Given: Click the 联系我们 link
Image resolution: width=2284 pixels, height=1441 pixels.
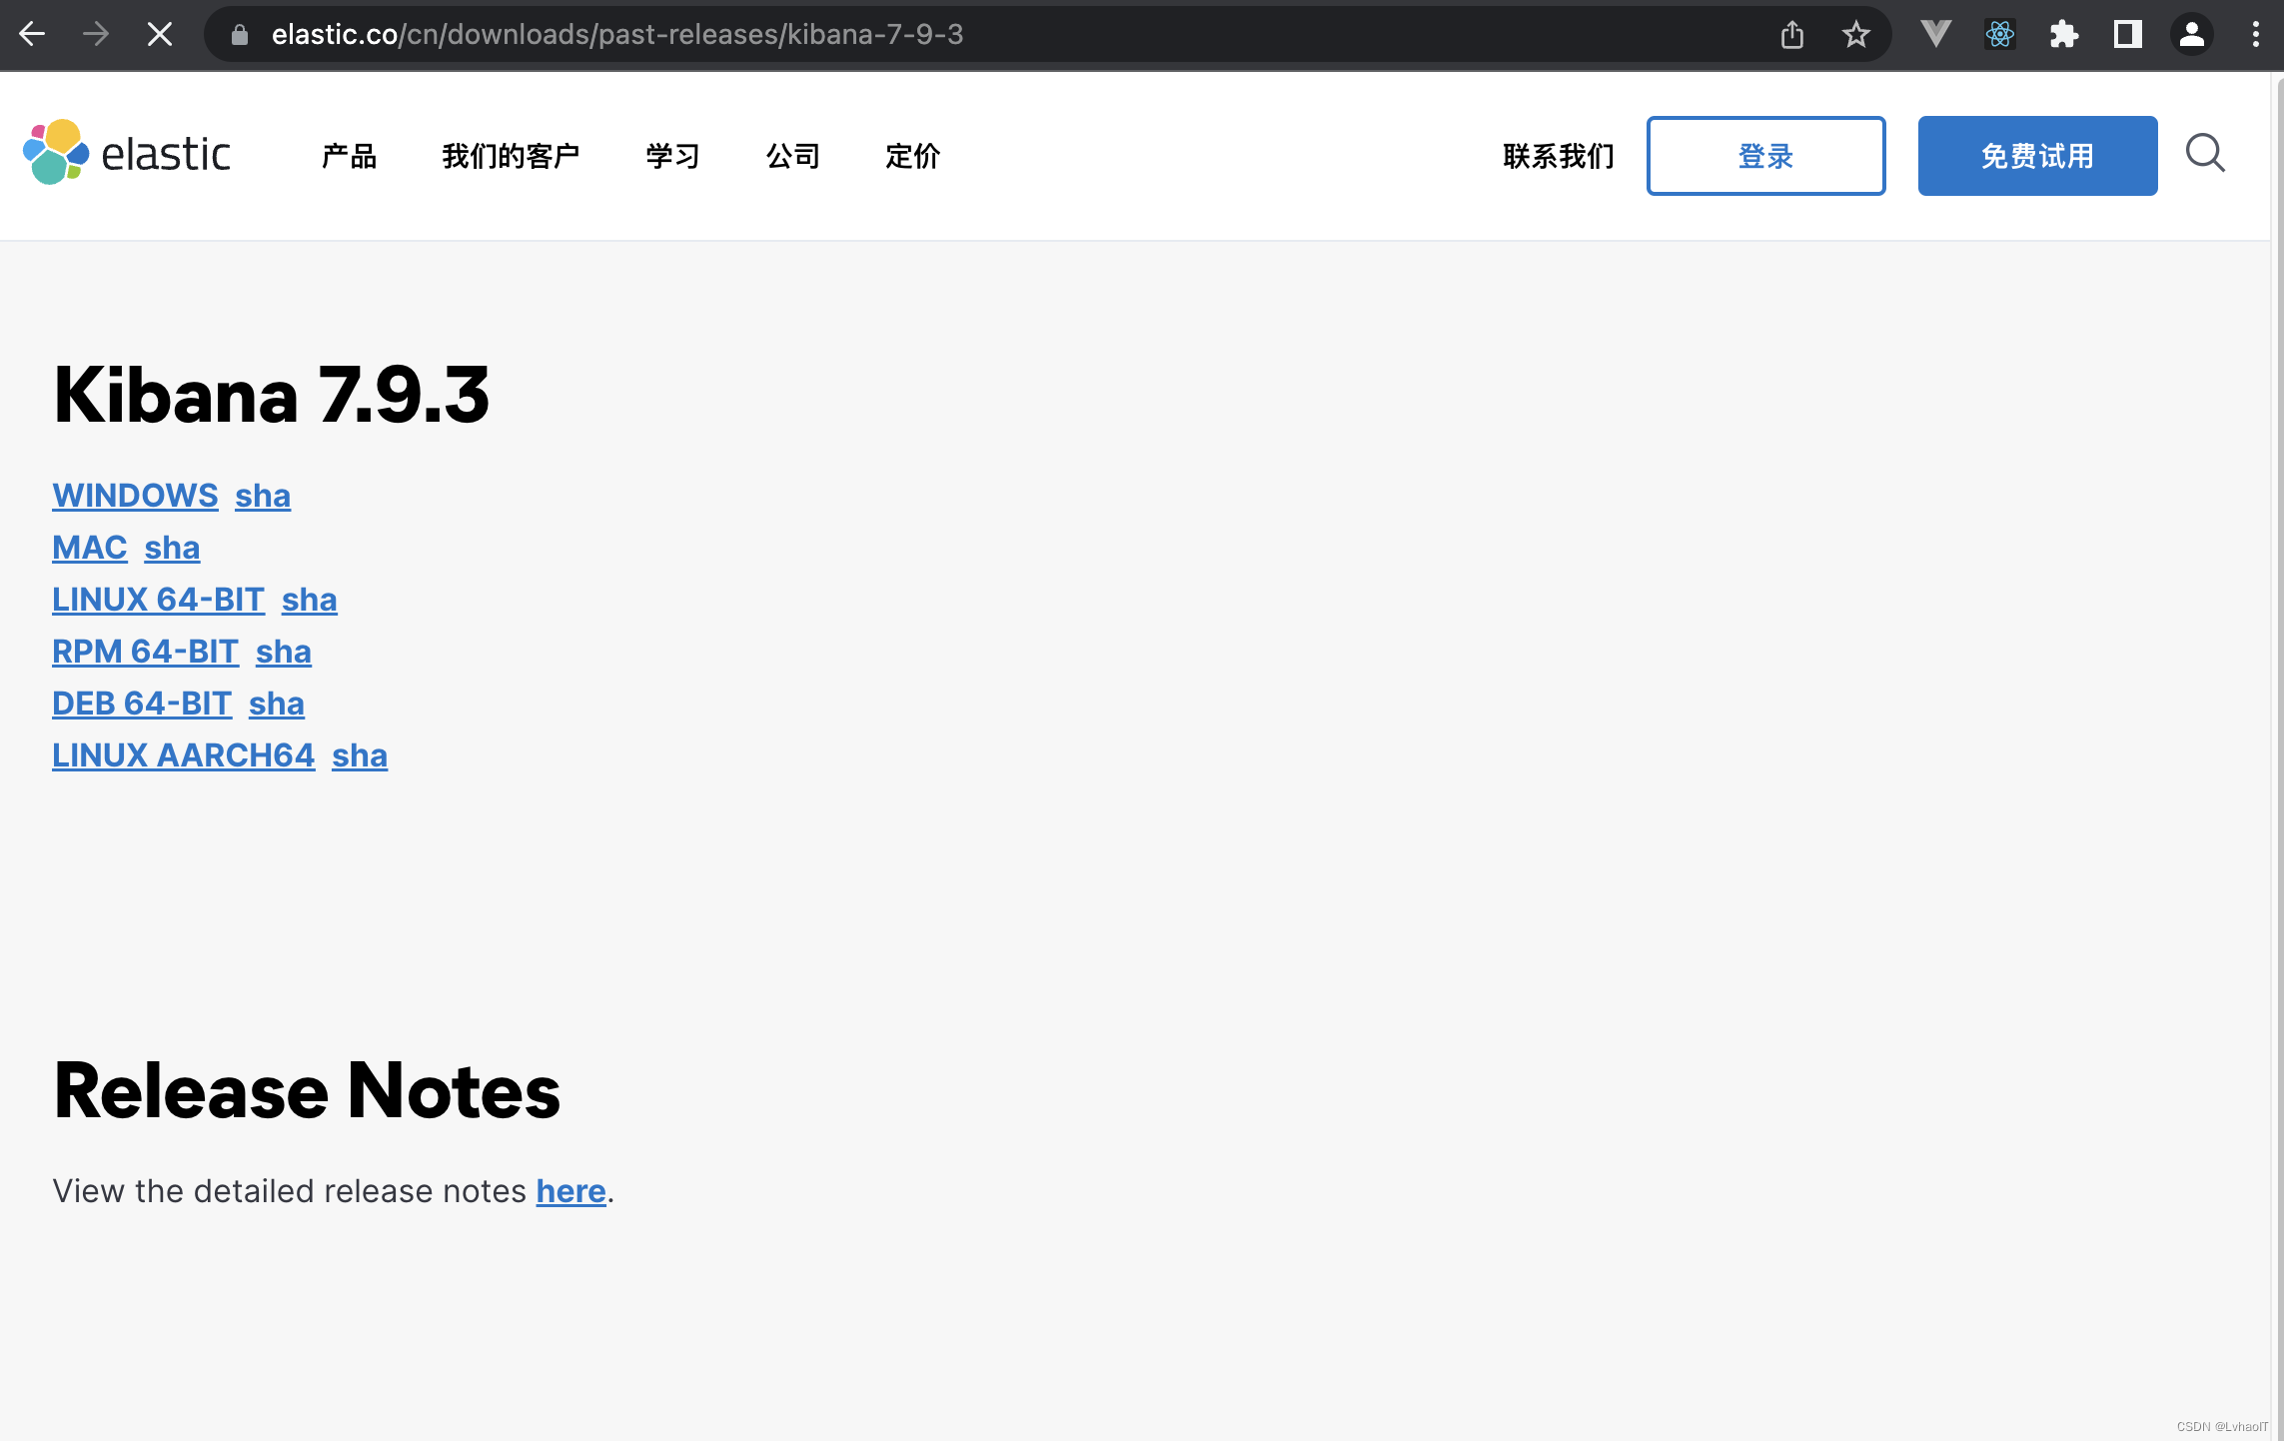Looking at the screenshot, I should coord(1559,156).
